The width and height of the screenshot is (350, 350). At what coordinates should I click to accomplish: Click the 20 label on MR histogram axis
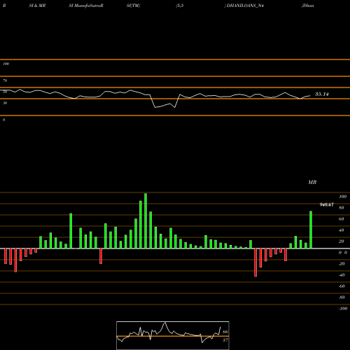[342, 241]
